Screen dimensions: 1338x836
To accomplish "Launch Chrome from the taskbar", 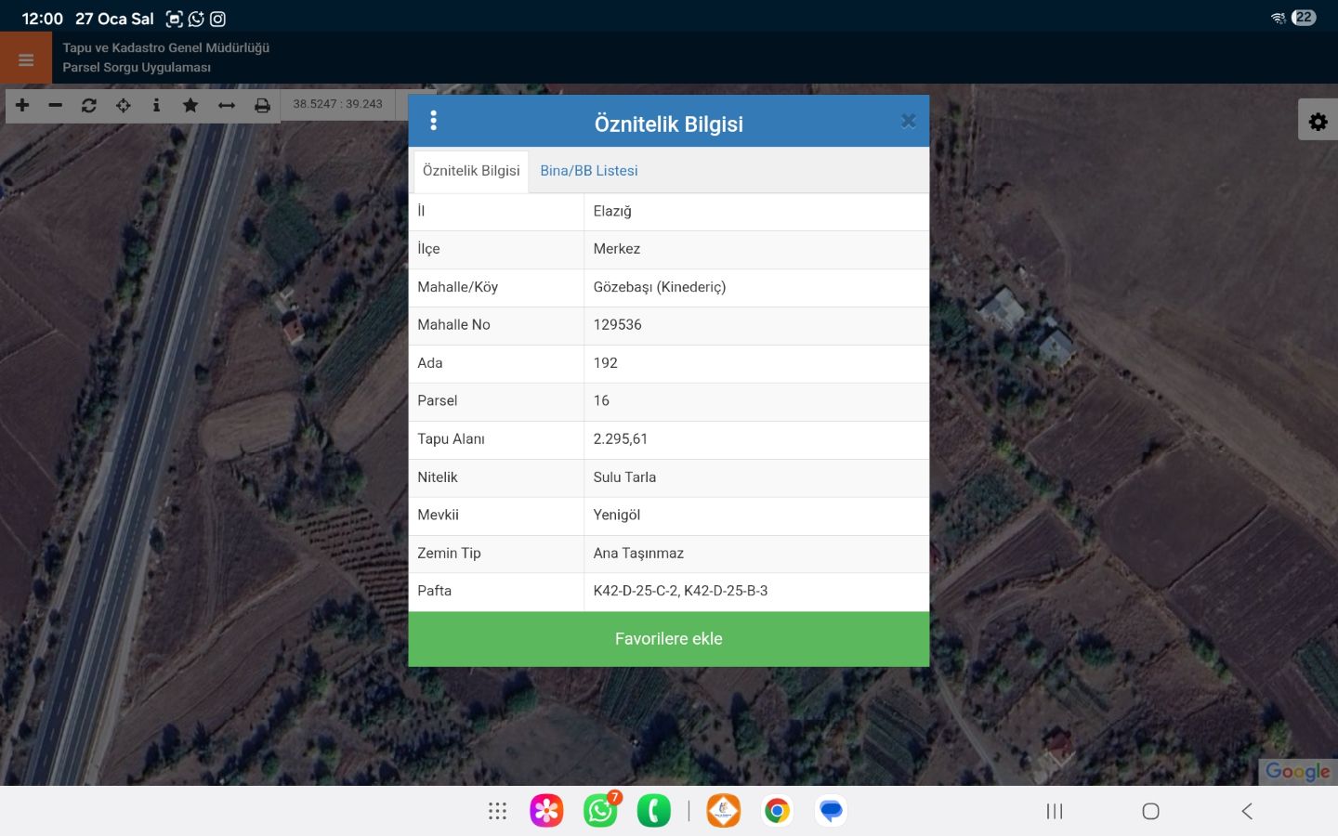I will 777,811.
